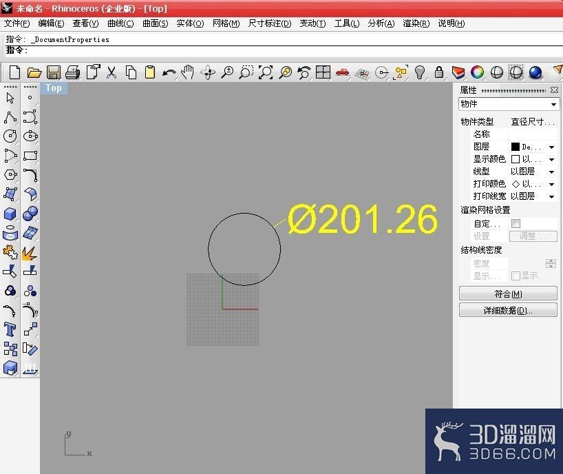
Task: Click the Paste clipboard icon
Action: (150, 72)
